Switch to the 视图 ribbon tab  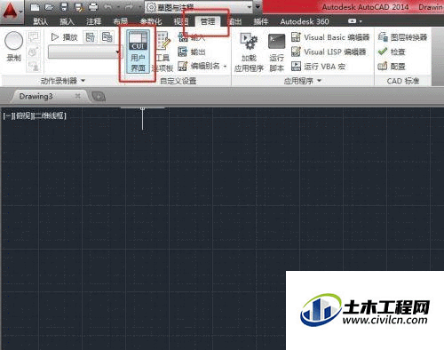pos(181,21)
